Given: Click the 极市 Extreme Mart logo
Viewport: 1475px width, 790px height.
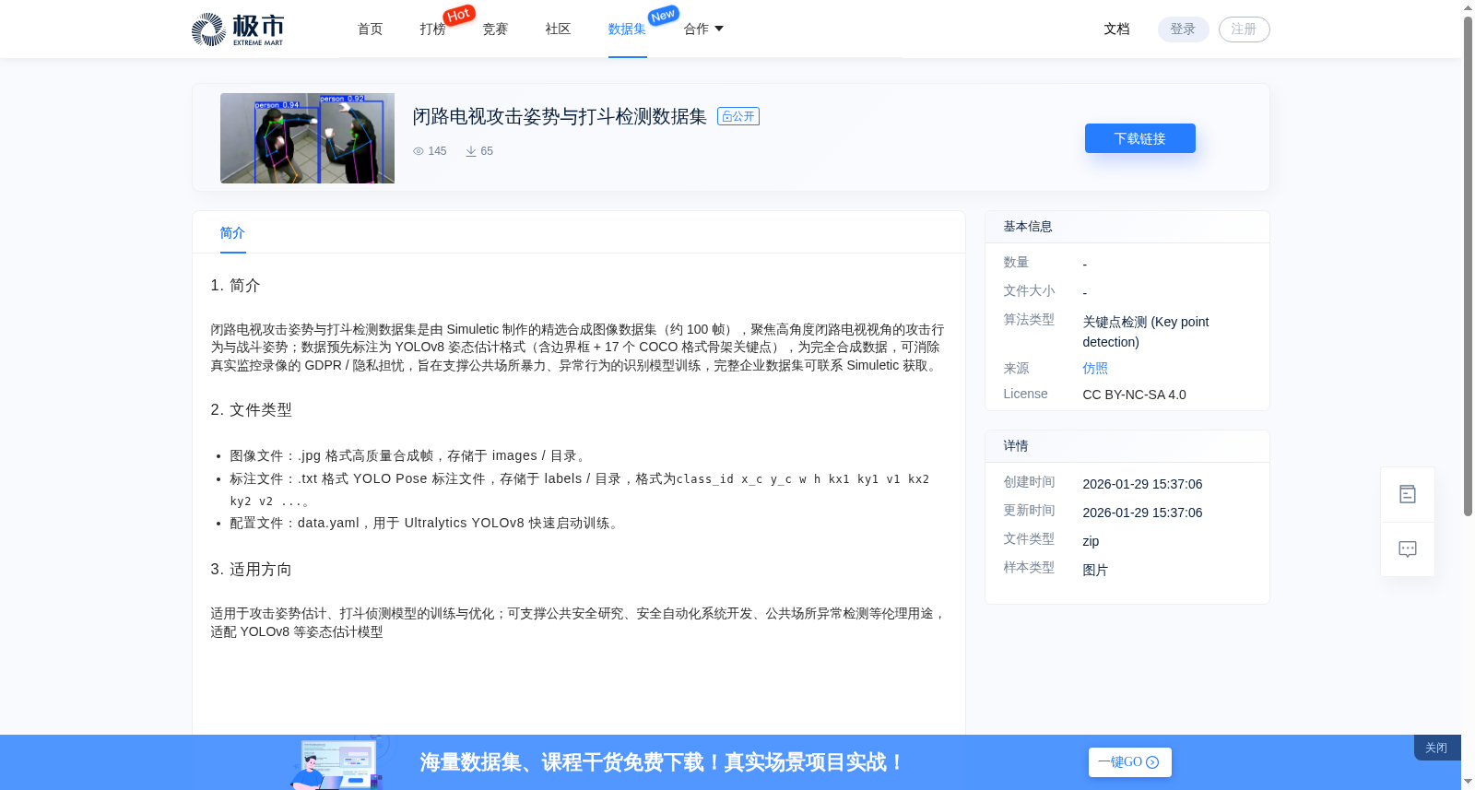Looking at the screenshot, I should [x=238, y=29].
